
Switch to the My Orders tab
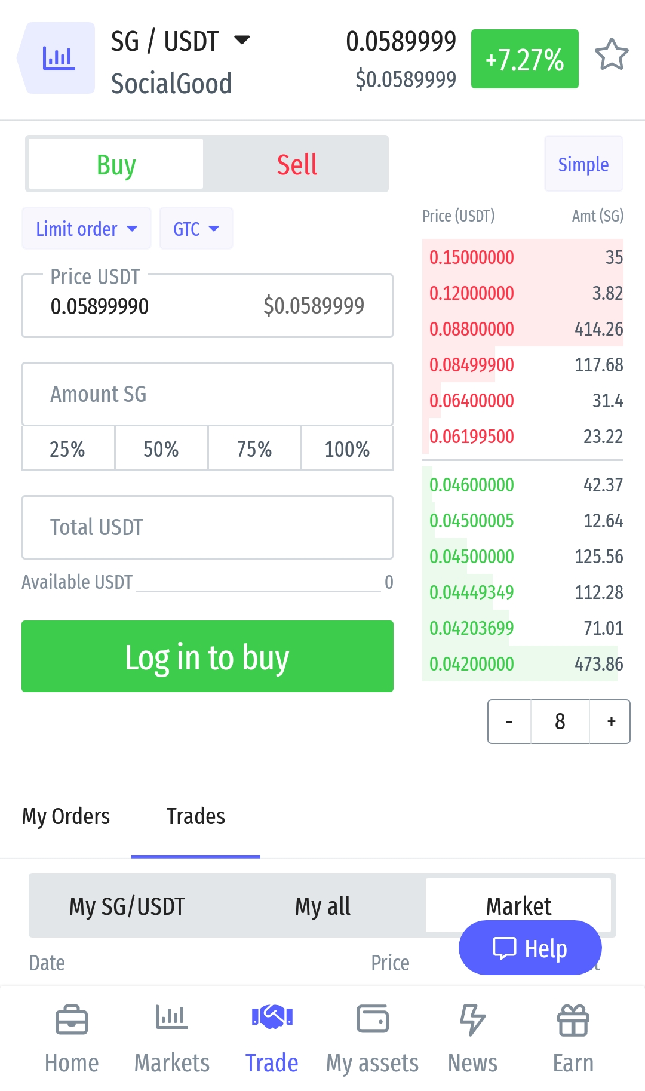click(x=66, y=816)
